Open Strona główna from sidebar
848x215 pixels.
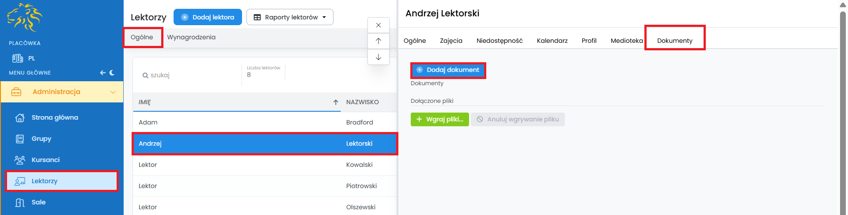tap(54, 117)
